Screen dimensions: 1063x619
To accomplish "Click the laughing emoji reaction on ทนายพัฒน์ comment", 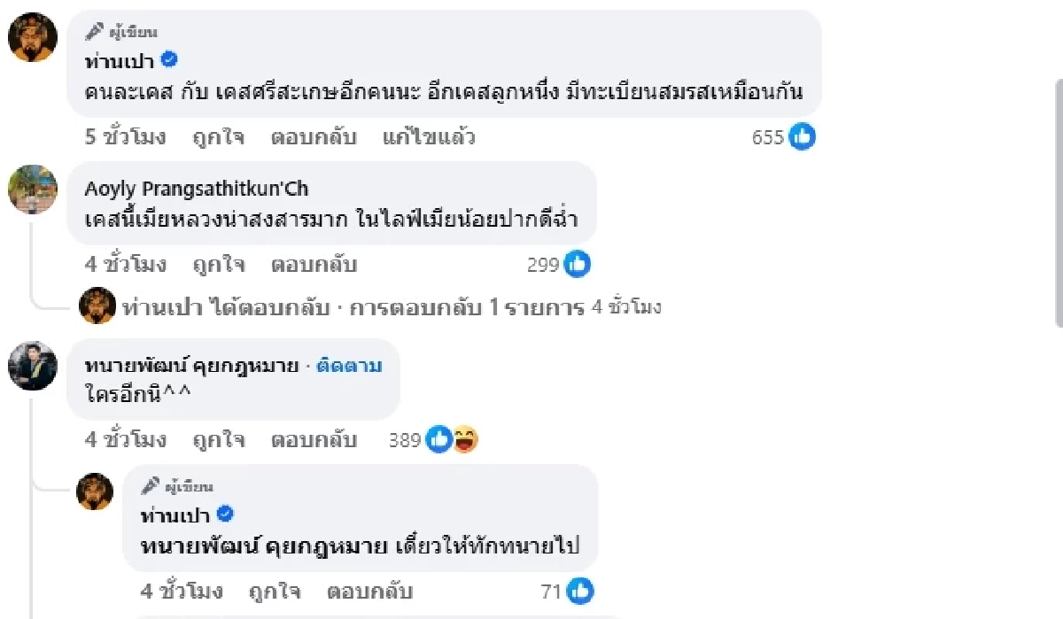I will click(464, 438).
